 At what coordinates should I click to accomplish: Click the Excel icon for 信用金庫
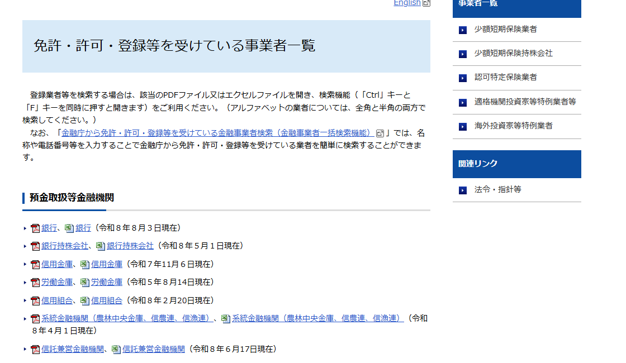point(85,265)
